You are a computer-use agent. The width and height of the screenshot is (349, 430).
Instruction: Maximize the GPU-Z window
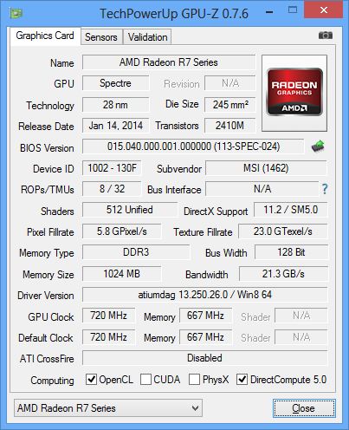293,10
